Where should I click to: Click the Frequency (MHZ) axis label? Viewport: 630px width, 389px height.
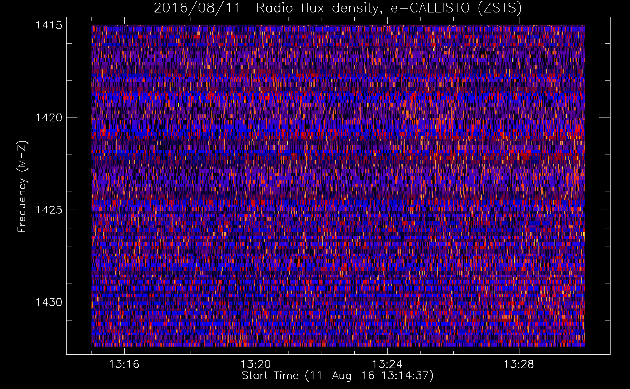(22, 187)
